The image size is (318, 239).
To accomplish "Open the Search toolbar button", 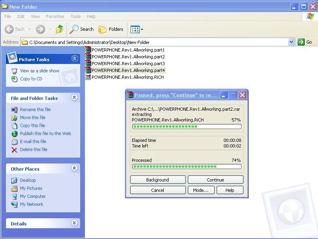I will point(82,29).
